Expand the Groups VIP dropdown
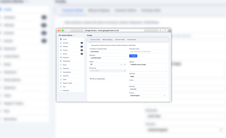 (x=106, y=64)
